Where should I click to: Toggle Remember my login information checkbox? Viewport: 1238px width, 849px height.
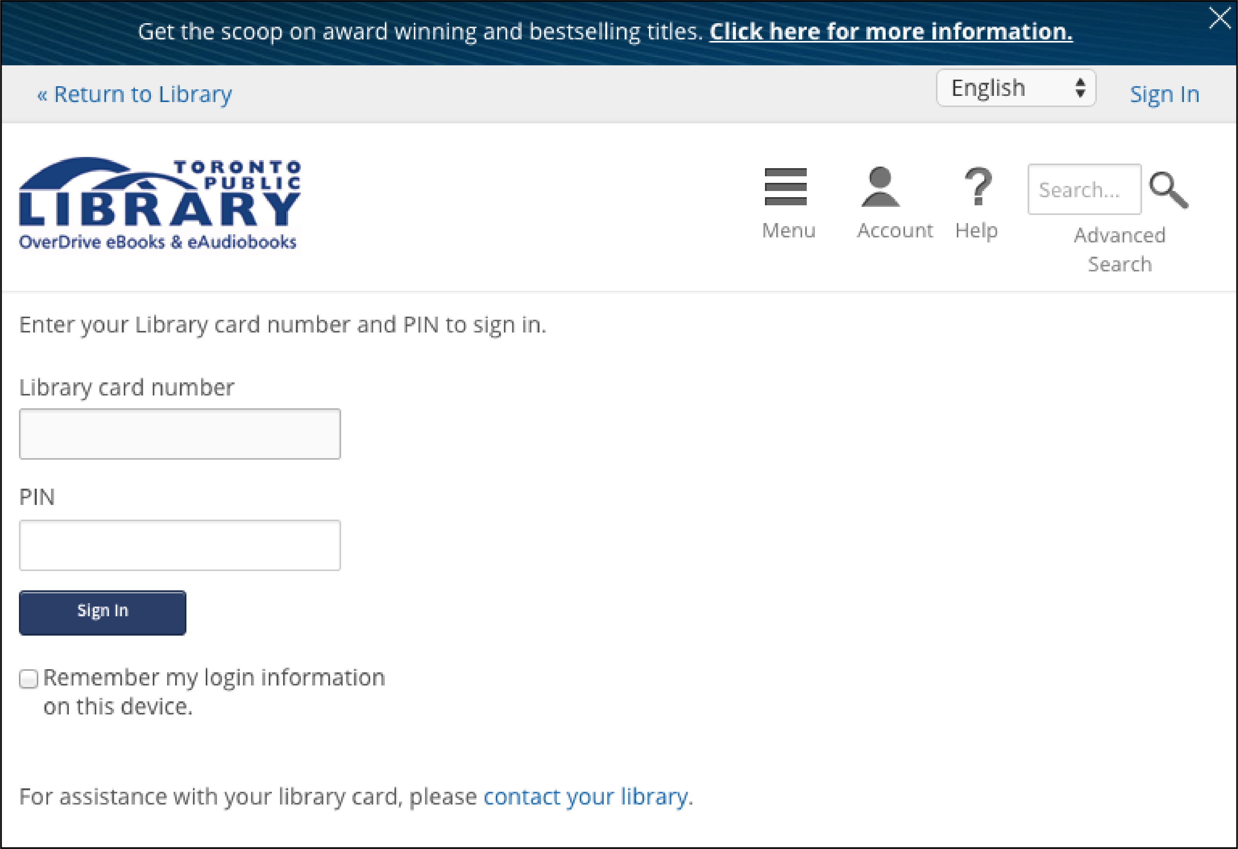coord(28,678)
